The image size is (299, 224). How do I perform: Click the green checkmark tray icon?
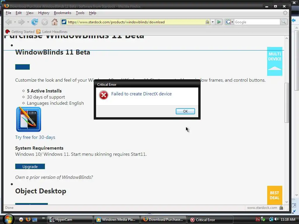[263, 219]
